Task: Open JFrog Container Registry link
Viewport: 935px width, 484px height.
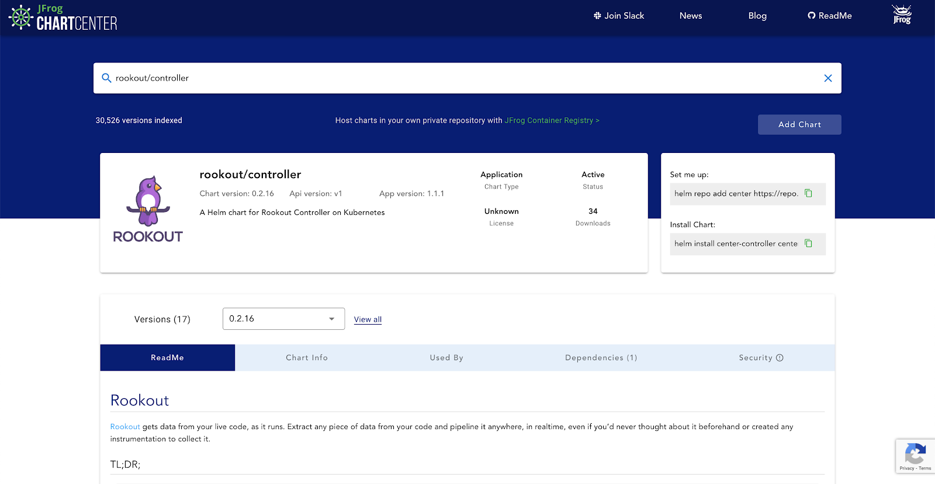Action: click(x=552, y=120)
